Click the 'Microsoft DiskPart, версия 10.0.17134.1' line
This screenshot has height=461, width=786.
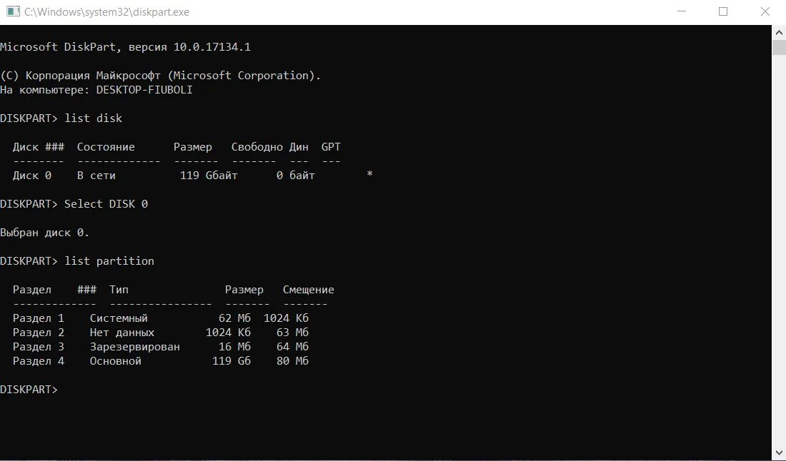[x=125, y=47]
